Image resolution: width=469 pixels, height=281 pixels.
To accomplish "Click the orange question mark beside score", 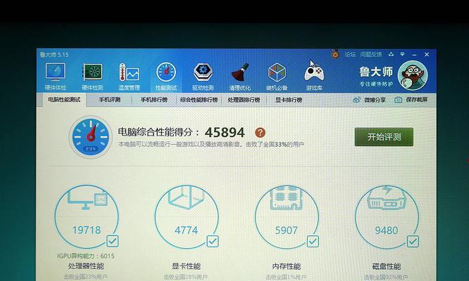I will point(260,133).
